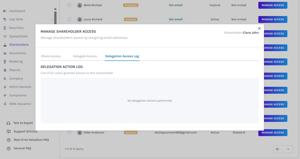Click the sidebar scrollbar thumb
Screen dimensions: 300x159
[55, 18]
